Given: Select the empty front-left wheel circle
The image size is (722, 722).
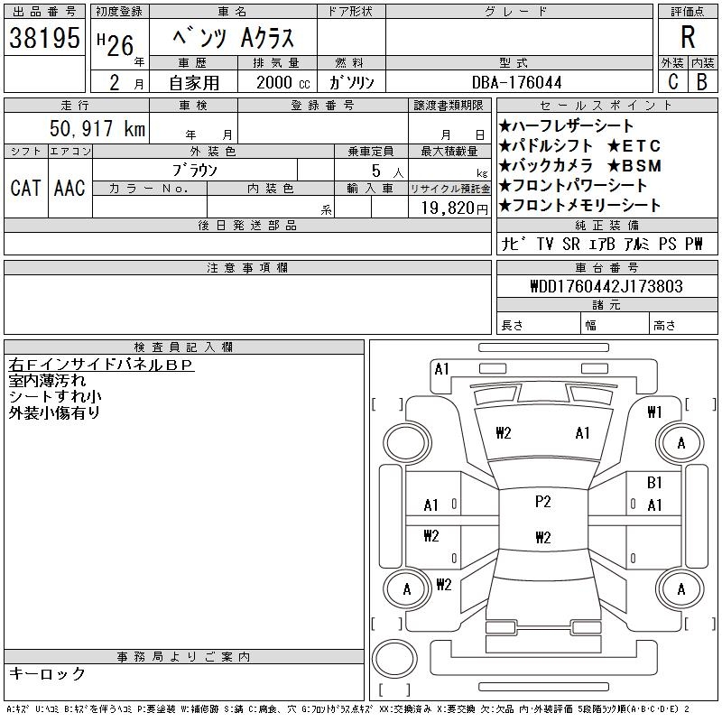Looking at the screenshot, I should 403,442.
